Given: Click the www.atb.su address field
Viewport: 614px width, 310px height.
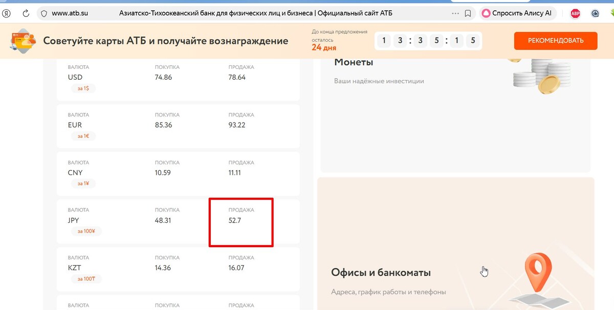Looking at the screenshot, I should (x=70, y=14).
